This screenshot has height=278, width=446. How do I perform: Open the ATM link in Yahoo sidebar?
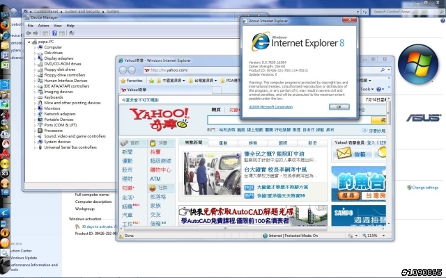tap(155, 179)
